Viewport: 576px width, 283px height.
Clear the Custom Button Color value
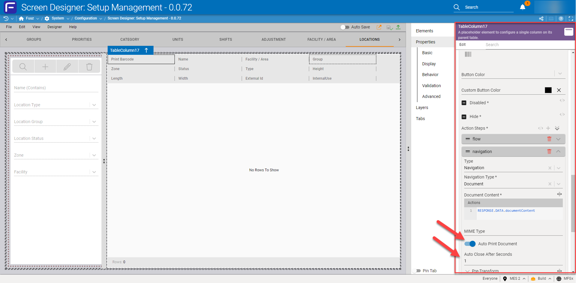[559, 90]
